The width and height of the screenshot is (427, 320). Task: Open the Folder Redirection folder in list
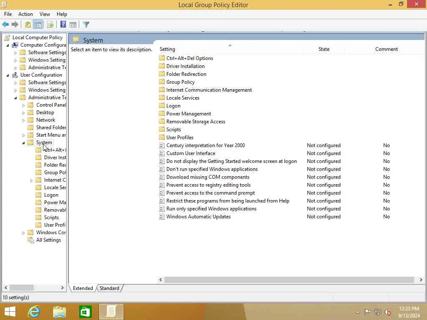click(x=186, y=74)
